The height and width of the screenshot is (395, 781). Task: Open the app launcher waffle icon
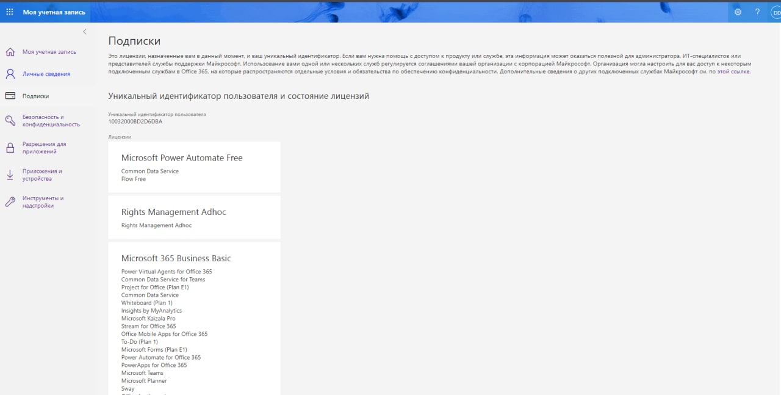pos(10,12)
